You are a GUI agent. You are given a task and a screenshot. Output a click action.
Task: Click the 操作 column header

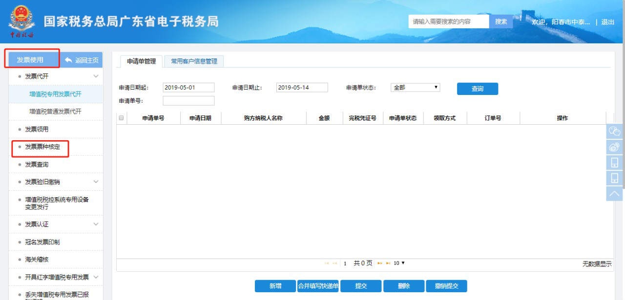click(x=562, y=118)
